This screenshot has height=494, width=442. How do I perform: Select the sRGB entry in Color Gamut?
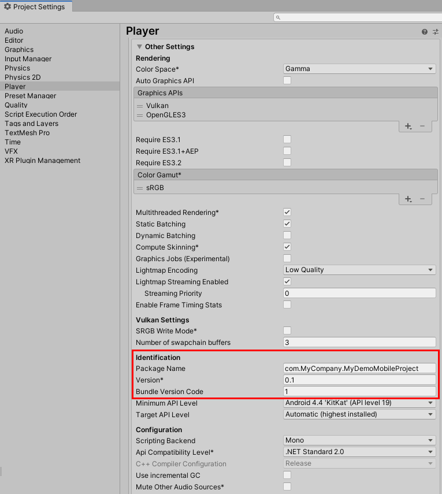click(155, 188)
